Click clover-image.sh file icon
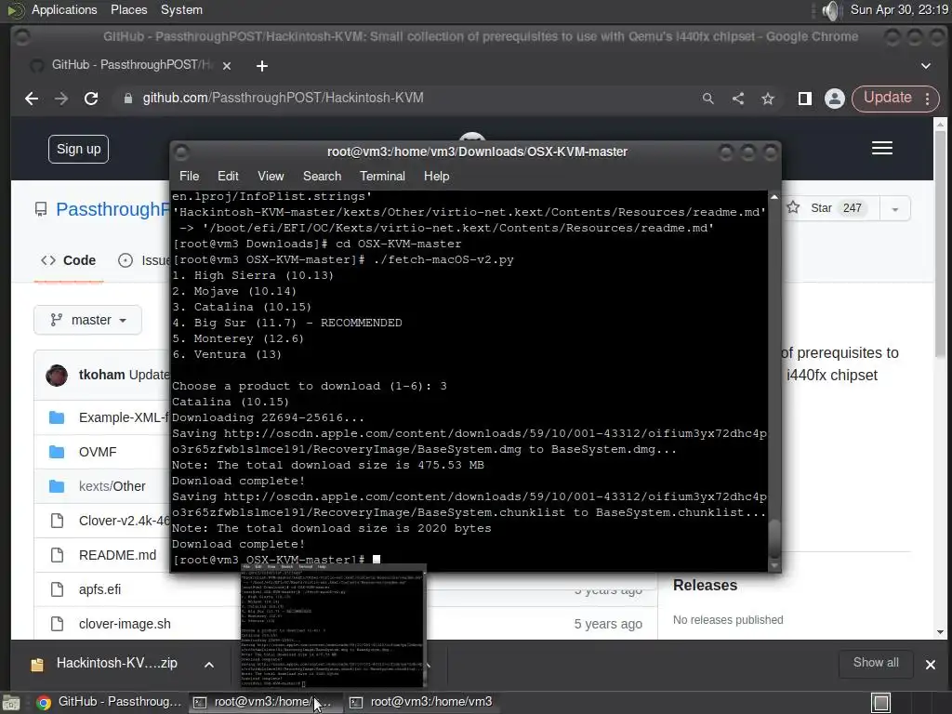 point(57,624)
